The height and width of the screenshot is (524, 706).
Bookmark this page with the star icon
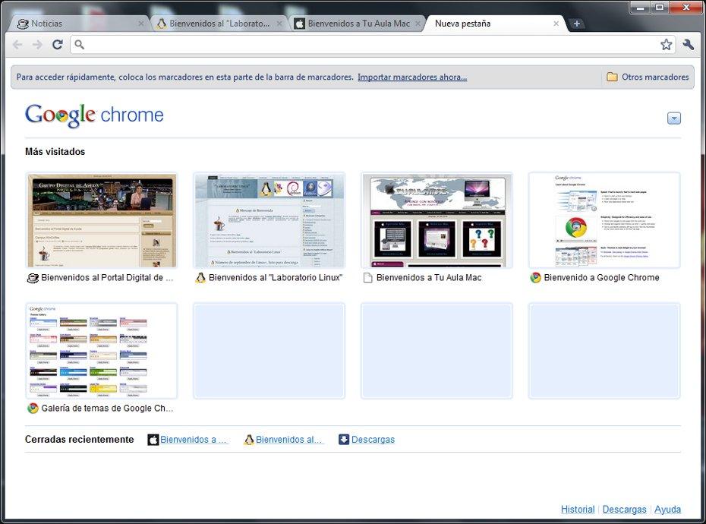tap(667, 44)
